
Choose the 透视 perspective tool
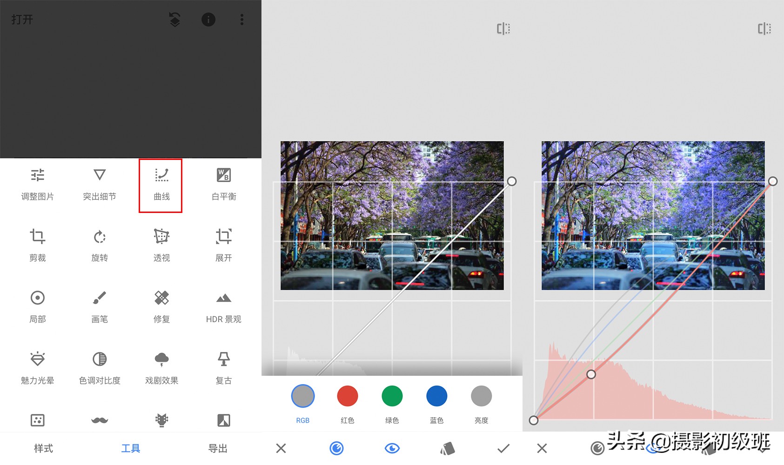tap(161, 246)
